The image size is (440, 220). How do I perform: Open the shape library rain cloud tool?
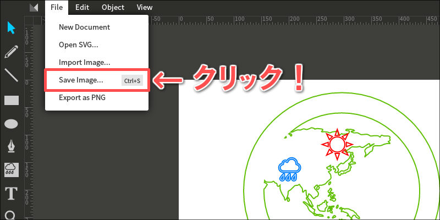coord(12,170)
